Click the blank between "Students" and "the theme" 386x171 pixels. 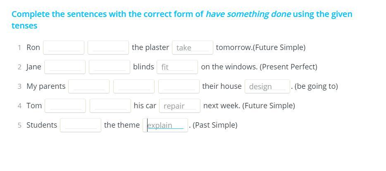pyautogui.click(x=81, y=125)
